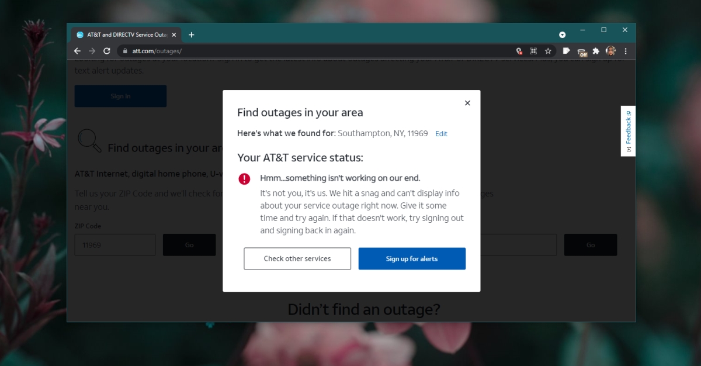The image size is (701, 366).
Task: Maximize the Chrome window
Action: tap(603, 29)
